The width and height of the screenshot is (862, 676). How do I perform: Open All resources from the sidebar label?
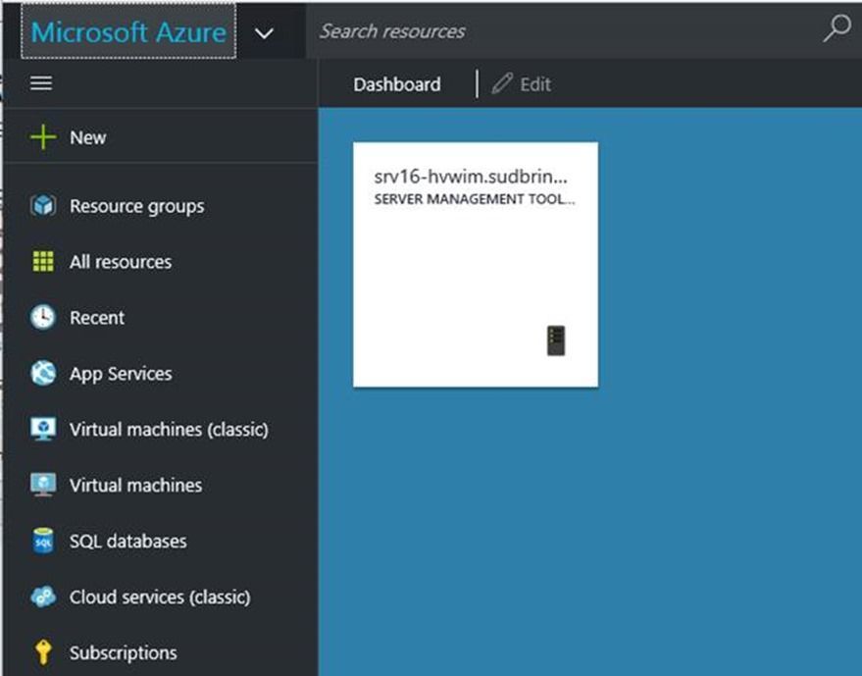(x=121, y=262)
